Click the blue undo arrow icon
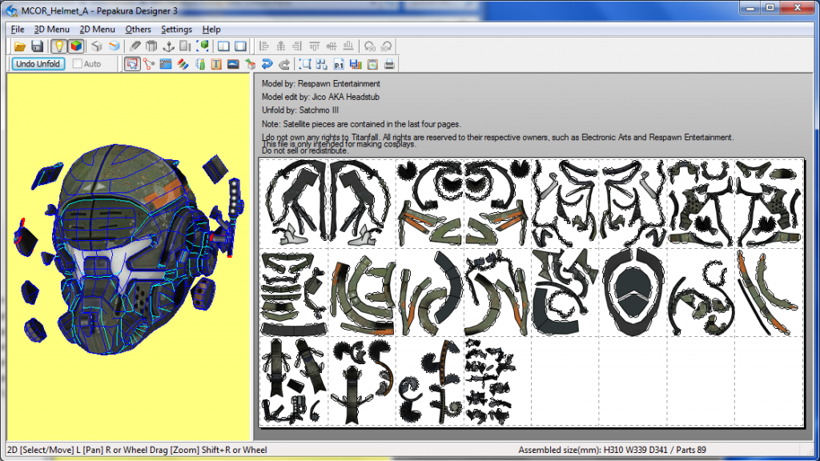 (x=267, y=64)
